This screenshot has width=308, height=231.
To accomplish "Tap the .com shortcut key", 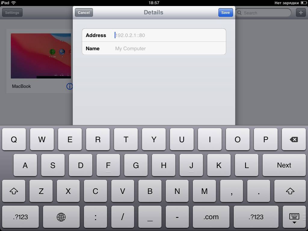I will [211, 217].
